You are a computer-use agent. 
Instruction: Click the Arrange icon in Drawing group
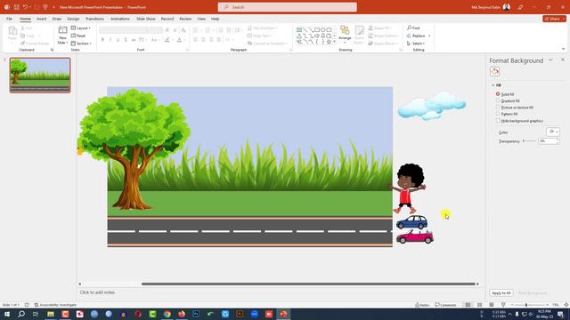coord(345,30)
